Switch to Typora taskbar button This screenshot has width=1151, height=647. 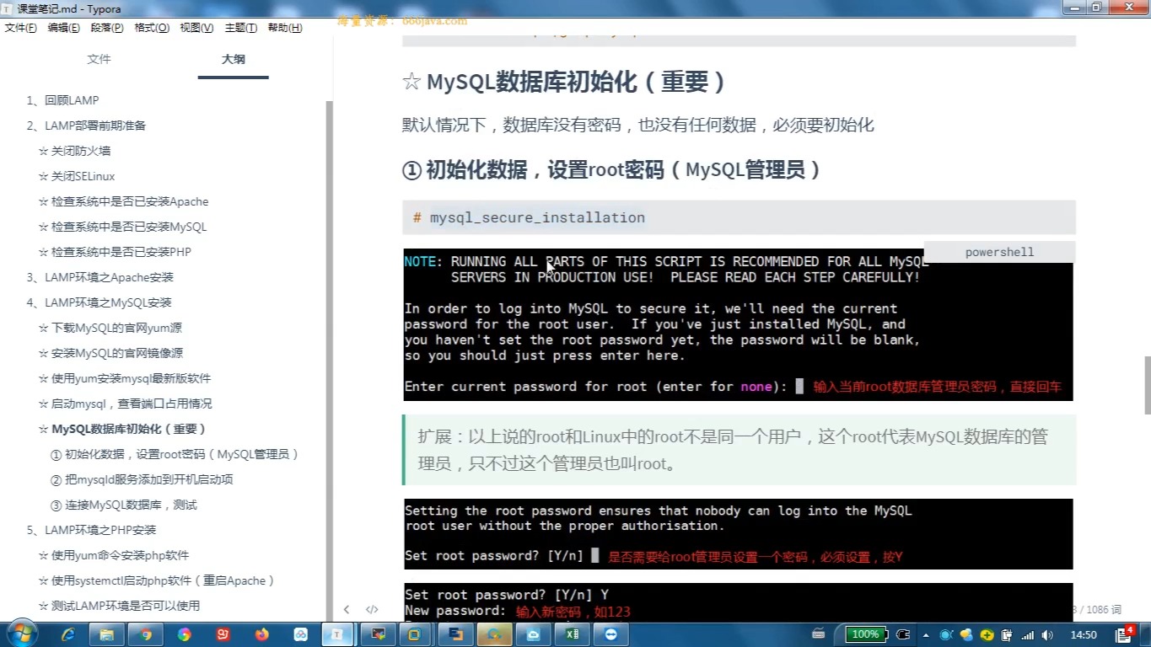339,634
